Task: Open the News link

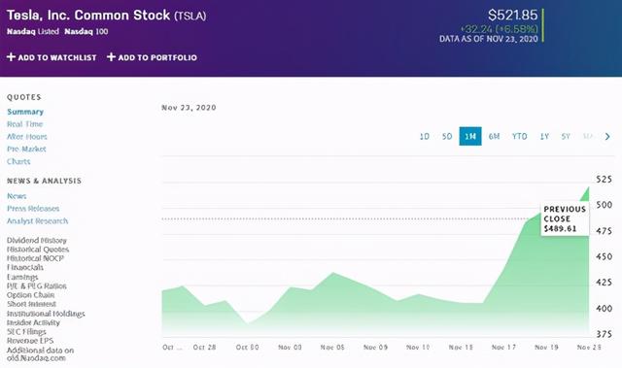Action: [17, 196]
